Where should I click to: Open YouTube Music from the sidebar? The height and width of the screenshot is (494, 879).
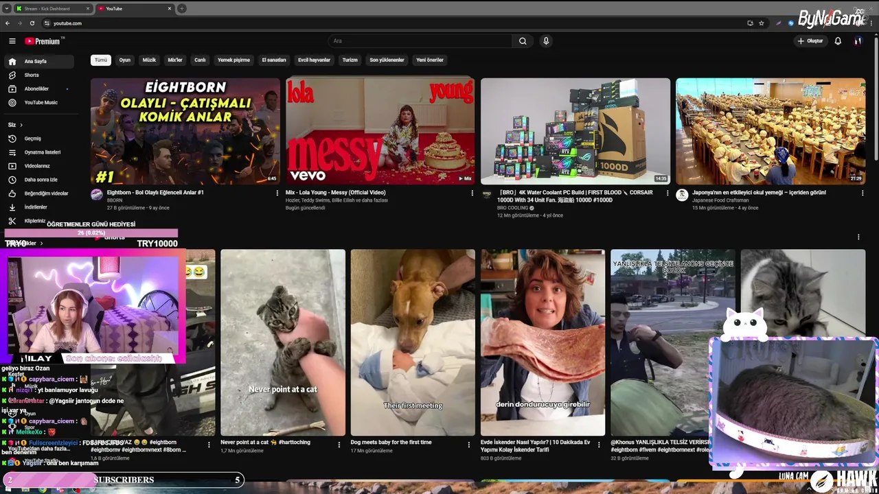[x=38, y=102]
